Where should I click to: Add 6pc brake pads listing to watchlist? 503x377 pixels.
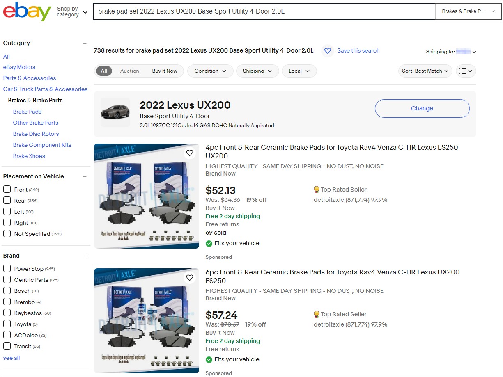[189, 278]
